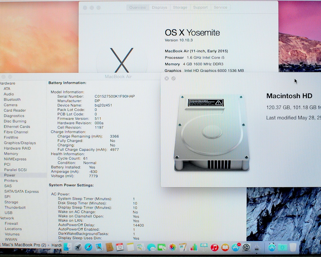Open Safari compass icon in Dock
Image resolution: width=321 pixels, height=257 pixels.
click(89, 247)
